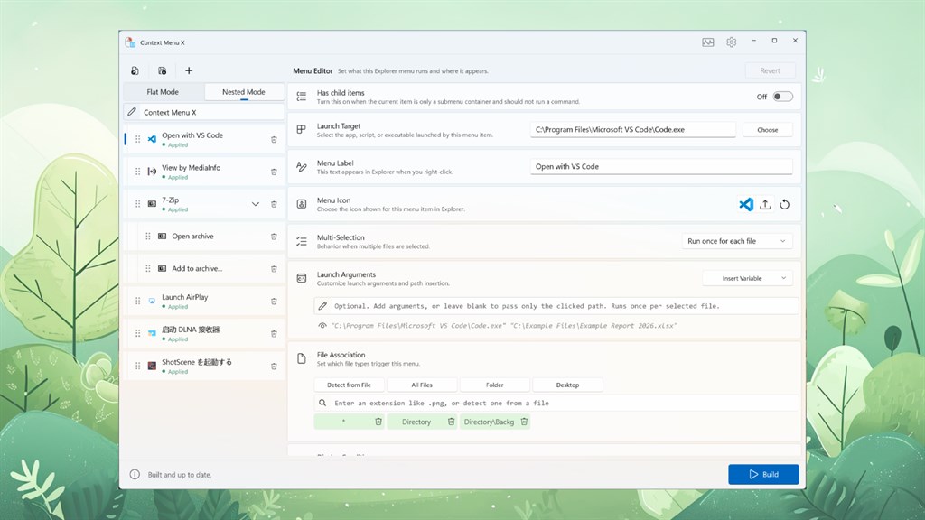Remove the Directory\Backg association chip
925x520 pixels.
524,422
